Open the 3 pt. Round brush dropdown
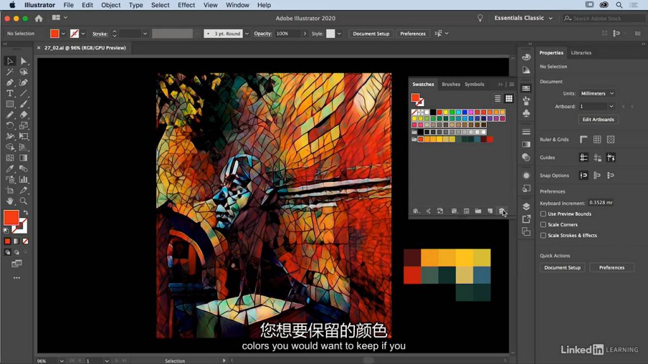 pyautogui.click(x=247, y=34)
